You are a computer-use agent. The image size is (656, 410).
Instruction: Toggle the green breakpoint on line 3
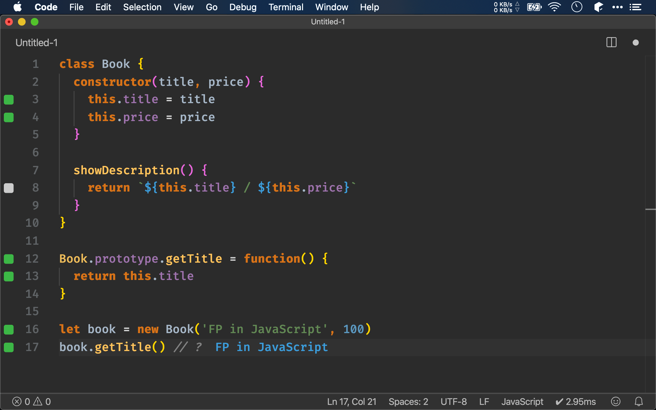[x=9, y=100]
